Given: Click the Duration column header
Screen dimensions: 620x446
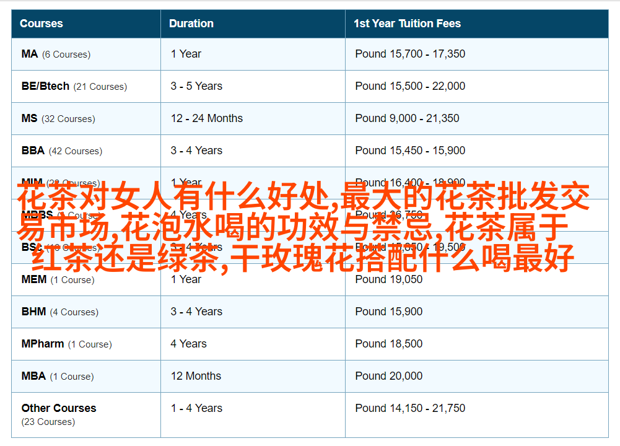Looking at the screenshot, I should tap(191, 24).
